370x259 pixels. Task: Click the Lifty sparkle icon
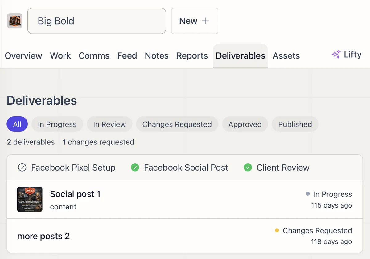[336, 55]
